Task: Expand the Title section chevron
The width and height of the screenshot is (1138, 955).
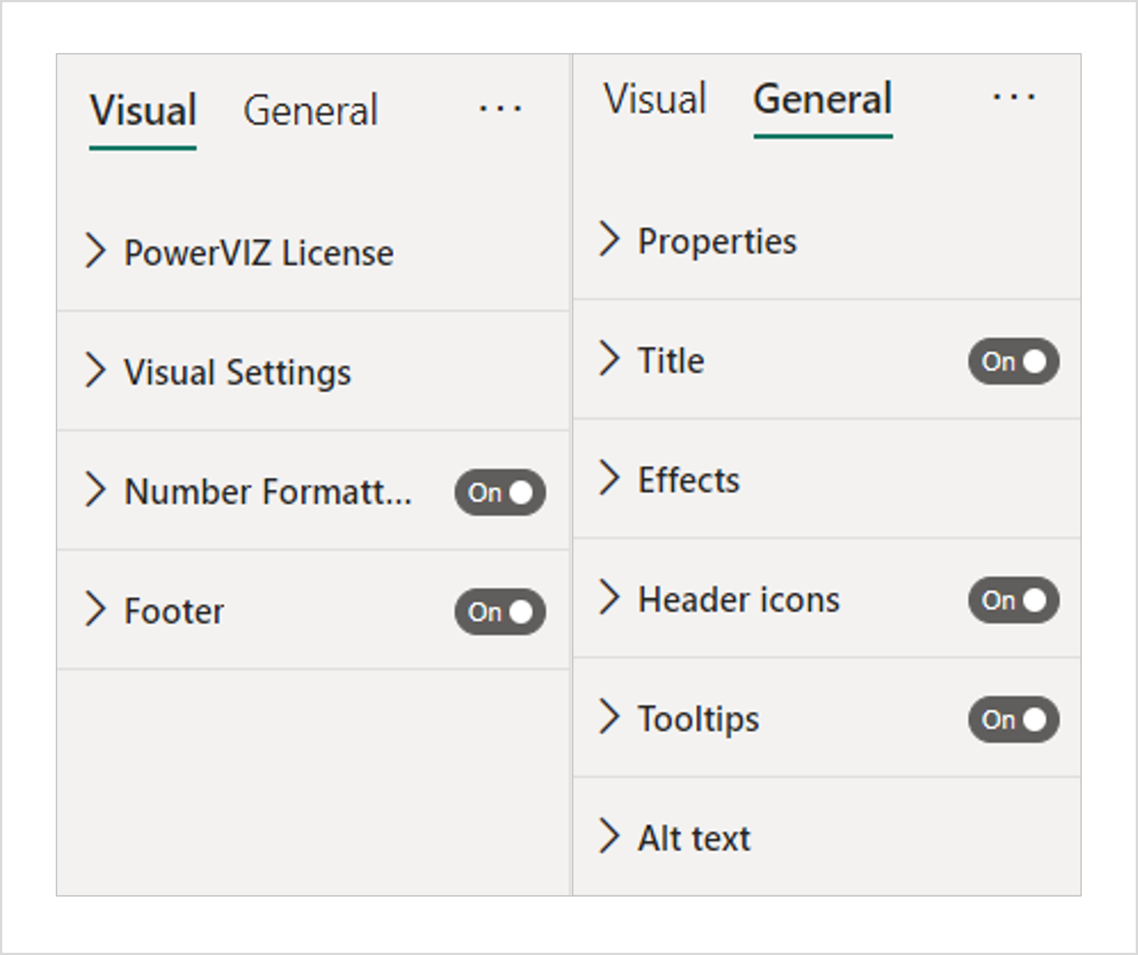Action: pyautogui.click(x=609, y=358)
